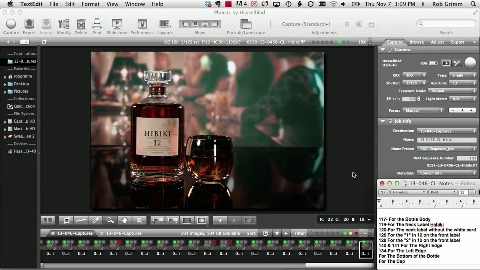Open the ISO dropdown
Viewport: 480px width, 270px height.
414,75
